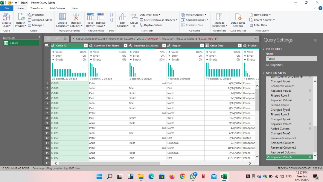Open Chrome from the taskbar
The width and height of the screenshot is (323, 182).
pos(182,176)
